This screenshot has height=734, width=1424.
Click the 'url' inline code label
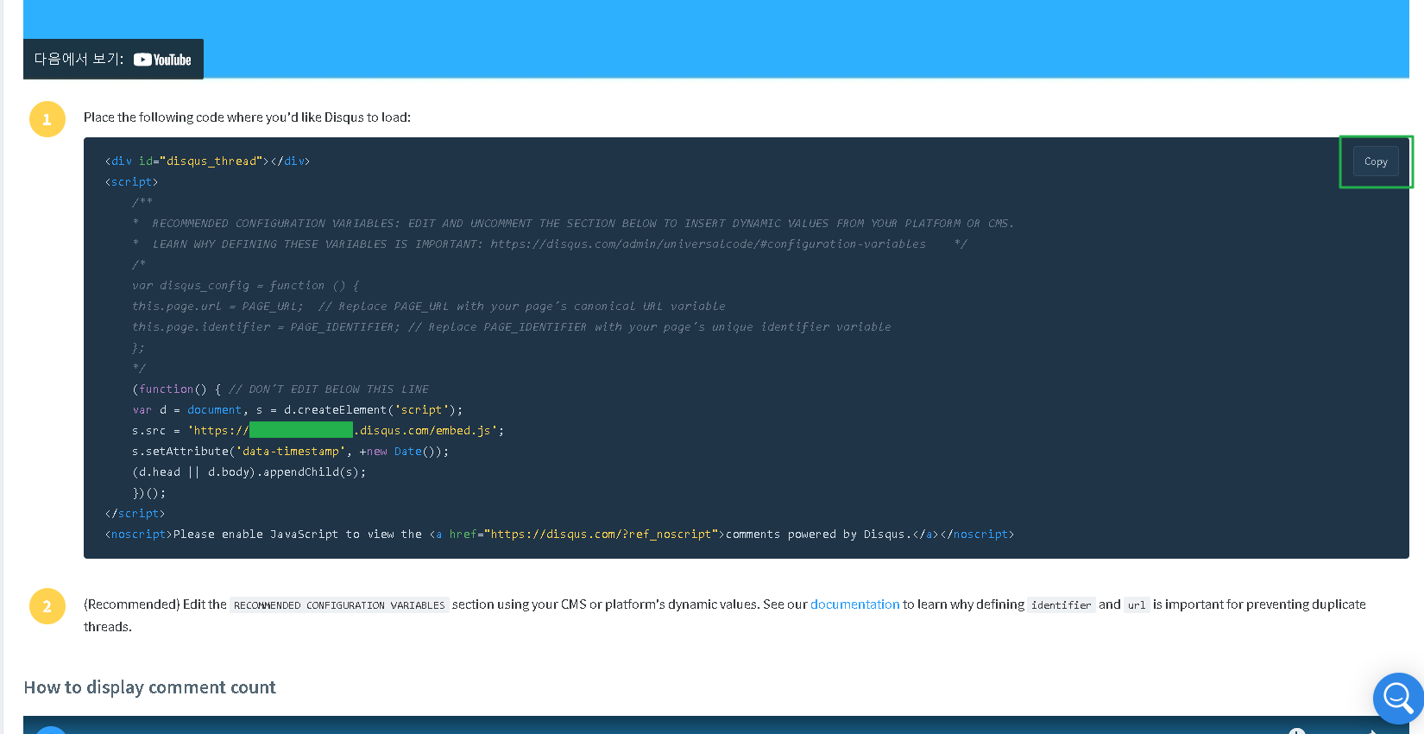[1137, 605]
